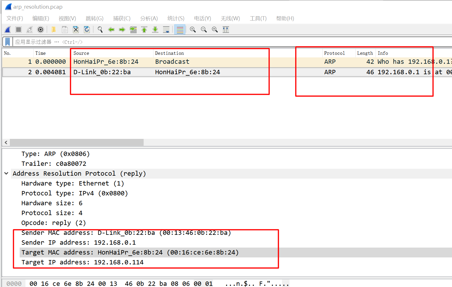
Task: Click packet list scrollbar left arrow
Action: tap(6, 142)
